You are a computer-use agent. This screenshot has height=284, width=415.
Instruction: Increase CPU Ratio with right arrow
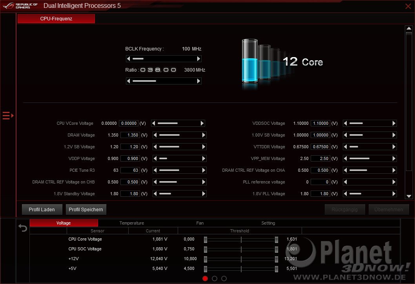tap(198, 81)
